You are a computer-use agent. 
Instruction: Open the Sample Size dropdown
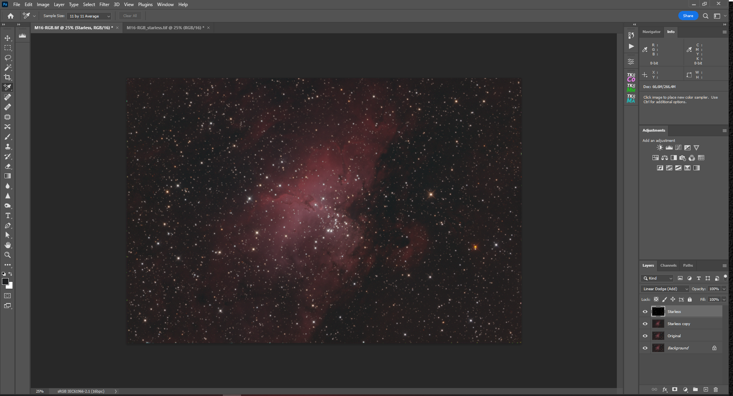coord(89,16)
